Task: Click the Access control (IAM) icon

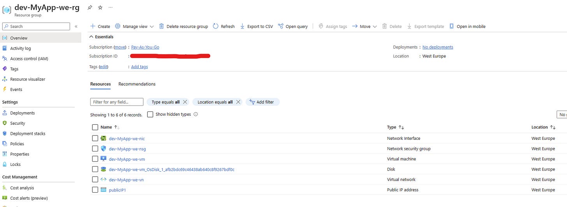Action: (5, 59)
